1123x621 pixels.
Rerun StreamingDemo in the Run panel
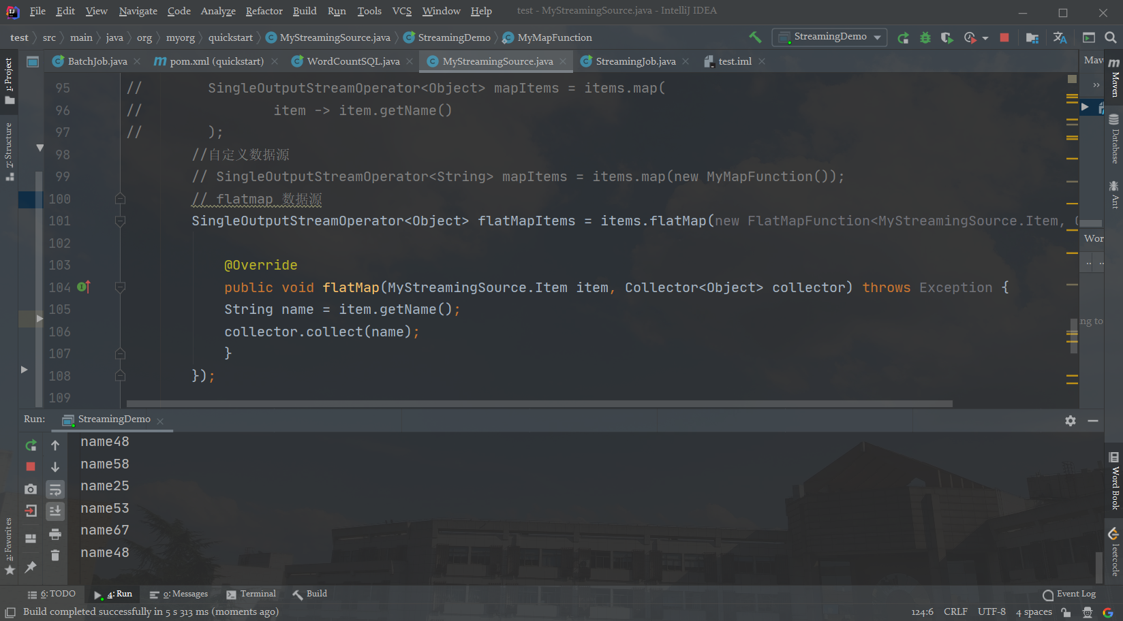tap(31, 445)
